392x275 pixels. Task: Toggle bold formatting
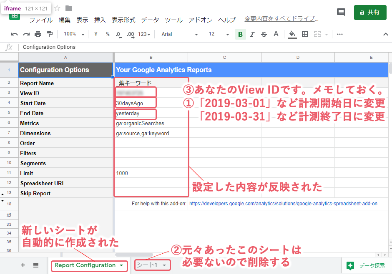point(240,34)
